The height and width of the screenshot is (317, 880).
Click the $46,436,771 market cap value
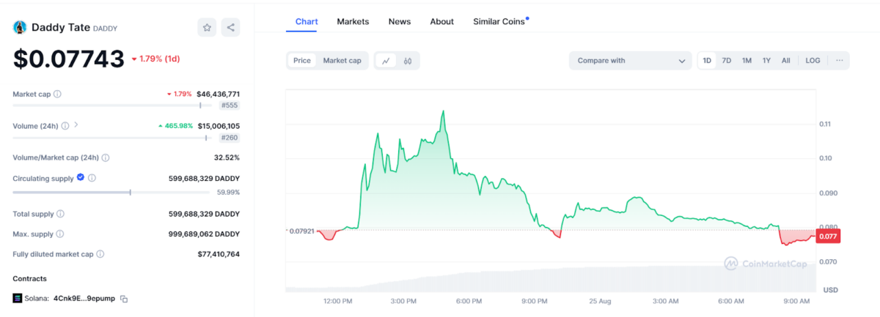218,94
